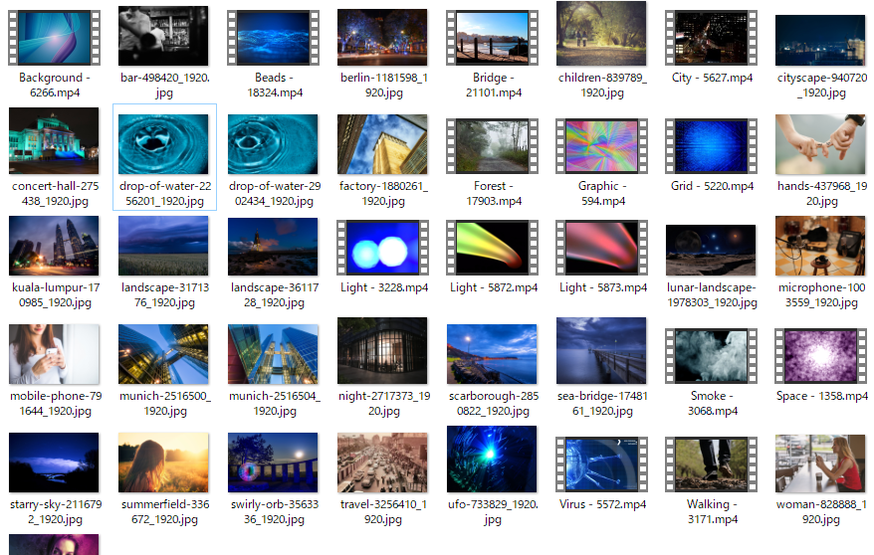Select drop-of-water-2256201_1920.jpg image
The width and height of the screenshot is (874, 555).
163,144
